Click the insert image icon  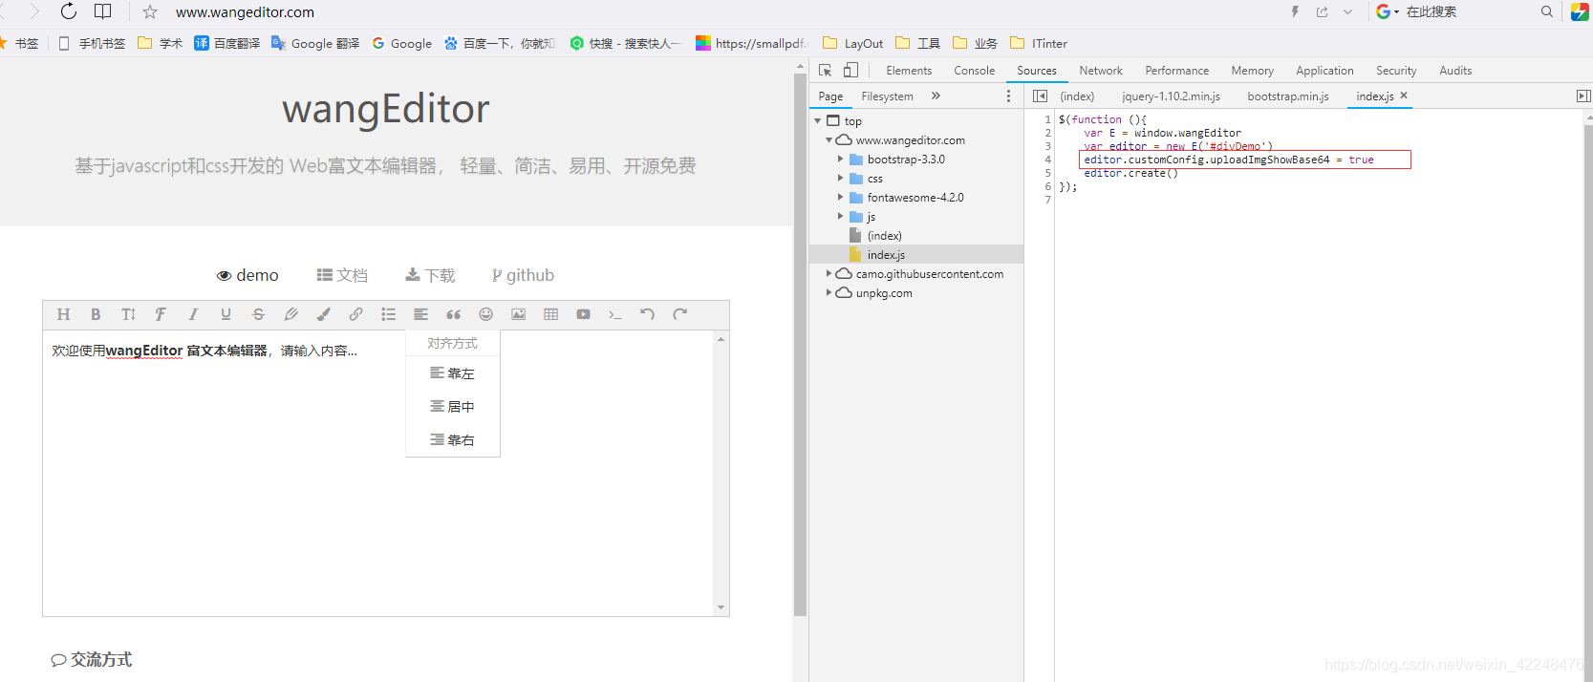click(x=518, y=314)
